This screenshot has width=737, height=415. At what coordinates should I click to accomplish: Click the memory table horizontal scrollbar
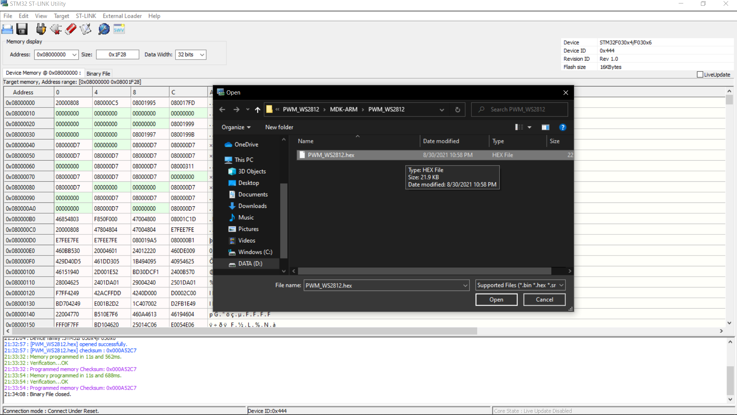(x=245, y=331)
